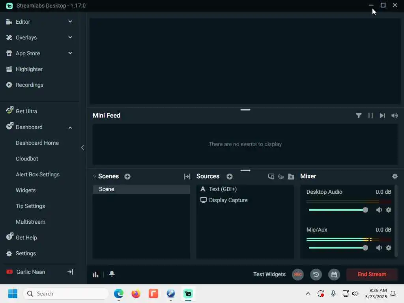Mute Mic/Aux speaker
Image resolution: width=404 pixels, height=303 pixels.
379,248
